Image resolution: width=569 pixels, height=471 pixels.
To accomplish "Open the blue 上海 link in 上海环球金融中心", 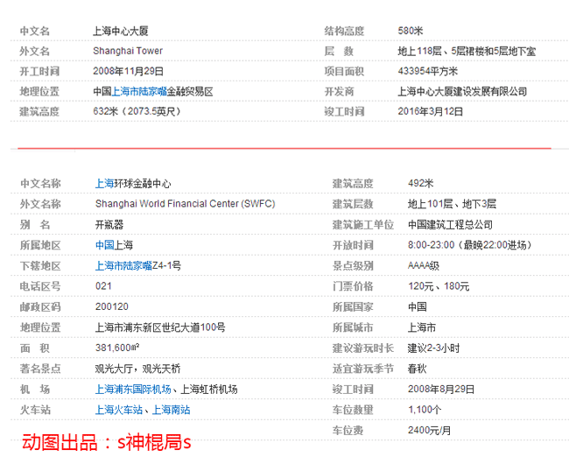I will tap(104, 184).
